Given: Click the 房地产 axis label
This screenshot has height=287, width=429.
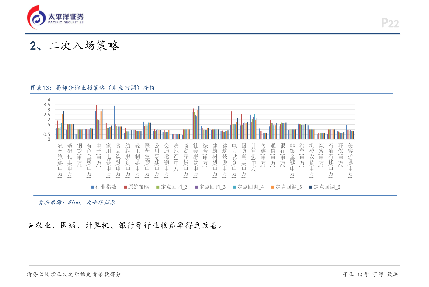Looking at the screenshot, I should tap(176, 158).
